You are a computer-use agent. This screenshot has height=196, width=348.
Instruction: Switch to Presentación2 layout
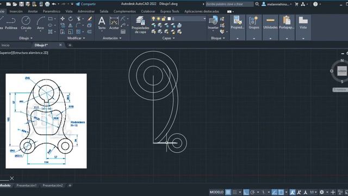53,185
